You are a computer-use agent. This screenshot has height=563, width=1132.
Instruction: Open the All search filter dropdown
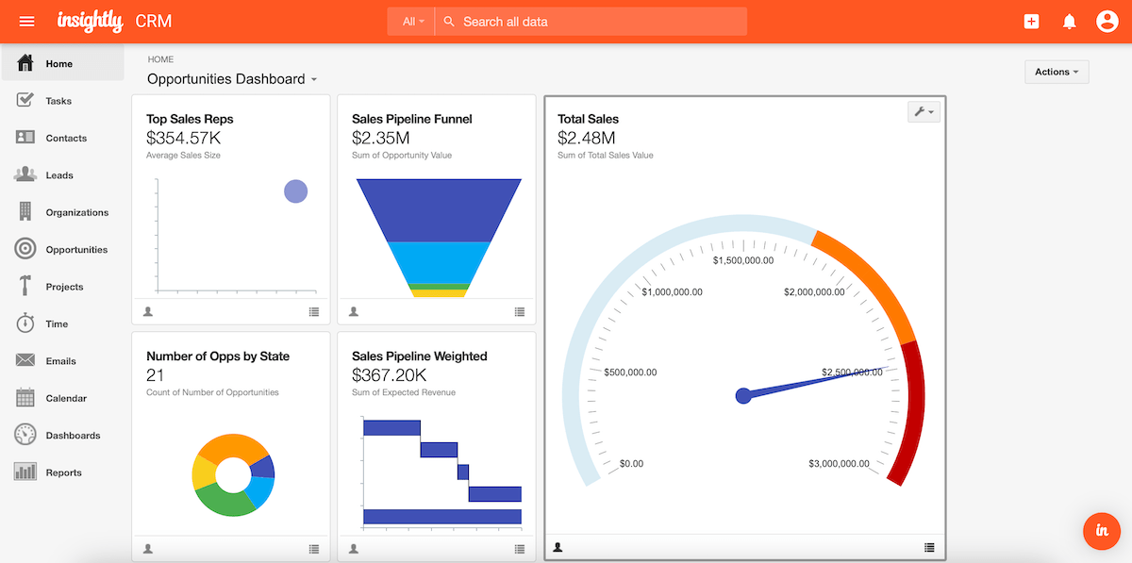(412, 22)
